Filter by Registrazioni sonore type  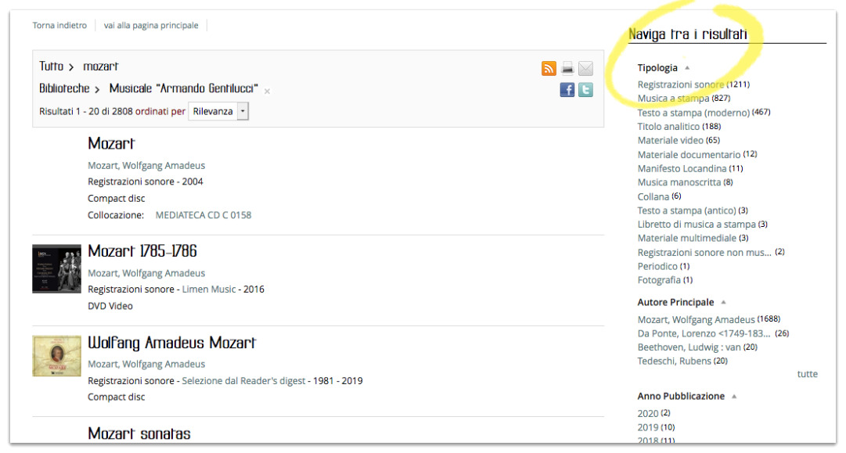click(681, 84)
